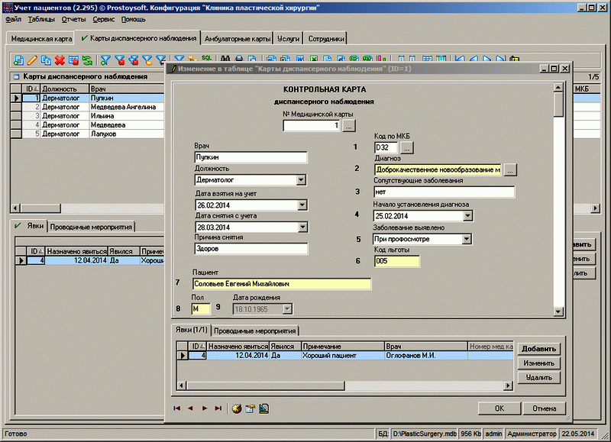Click the Добавить button in dialog
Screen dimensions: 611x442
coord(538,349)
